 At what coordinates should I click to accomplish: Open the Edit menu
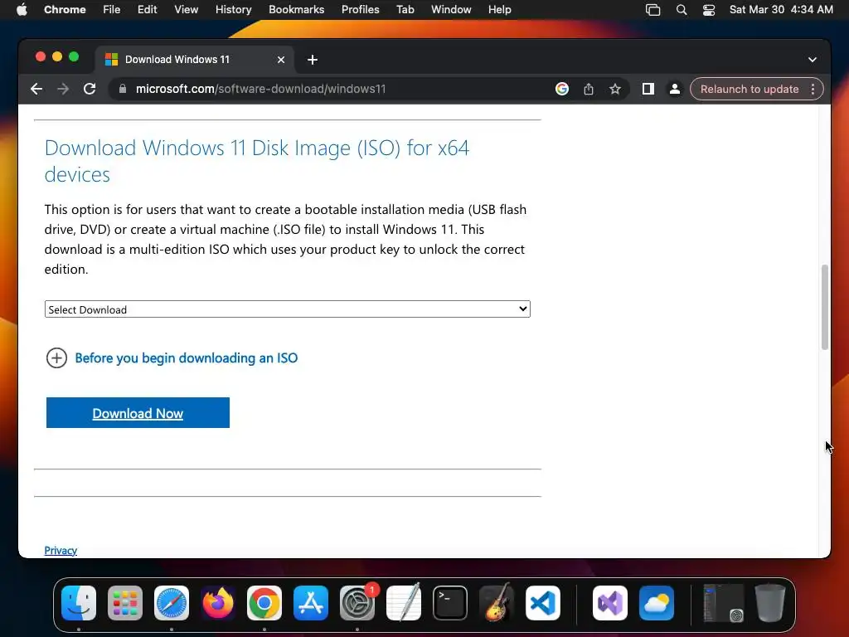coord(148,10)
